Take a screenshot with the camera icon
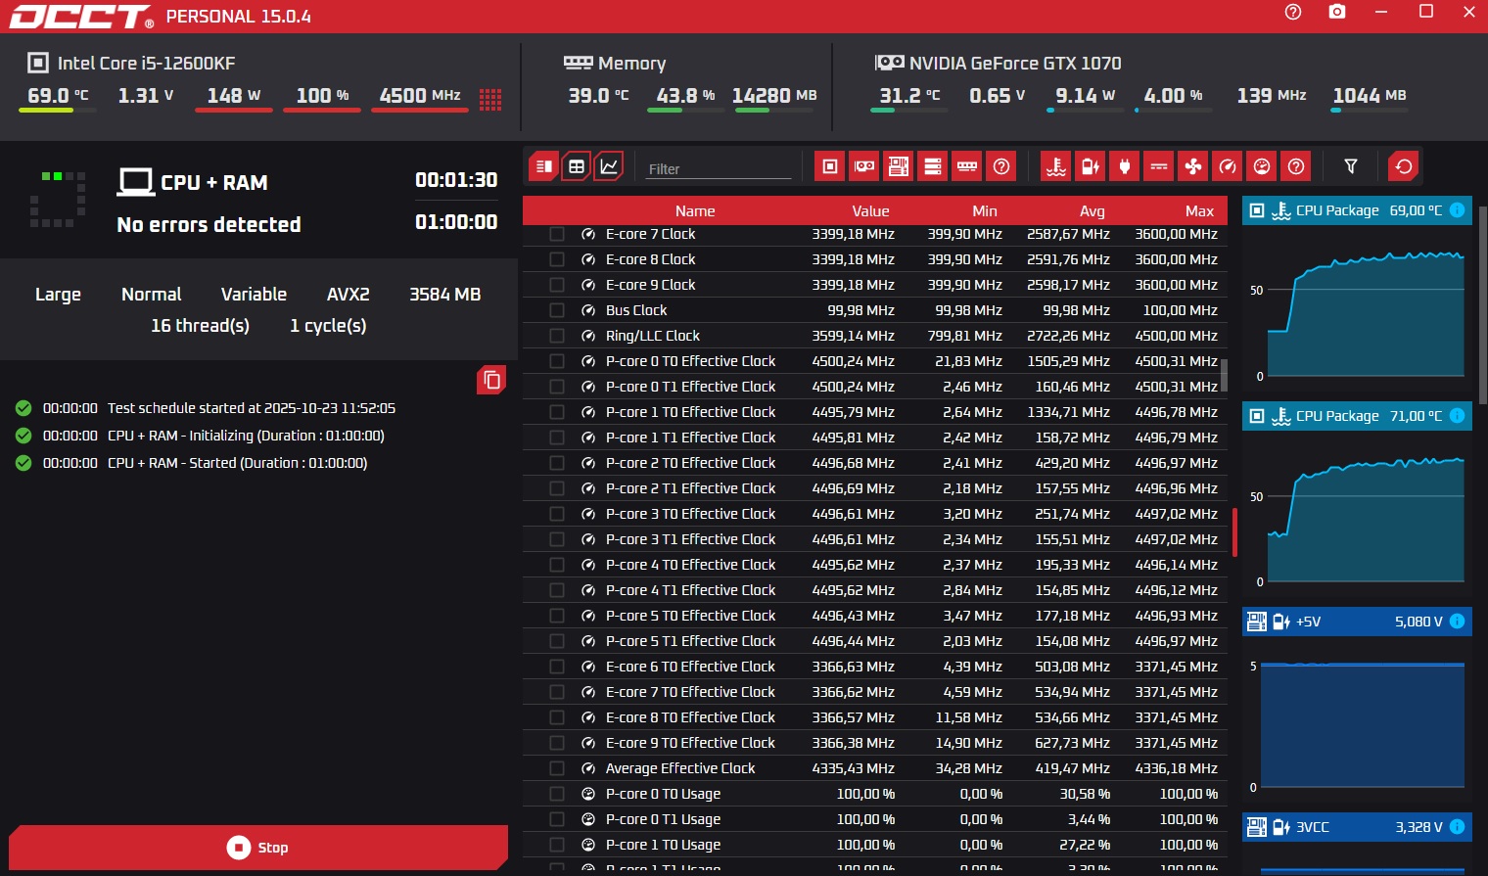 [x=1337, y=12]
